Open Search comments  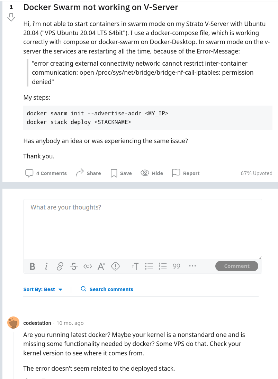coord(107,289)
